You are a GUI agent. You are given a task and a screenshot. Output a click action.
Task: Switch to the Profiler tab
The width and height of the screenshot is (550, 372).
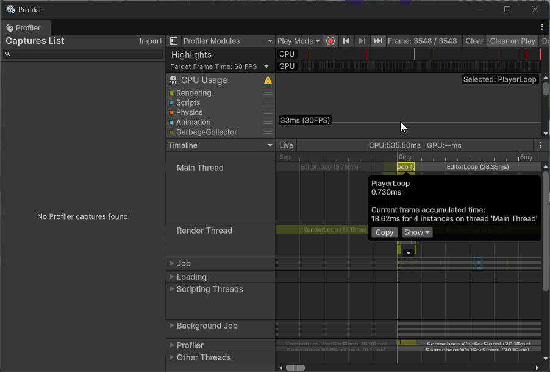pos(25,27)
